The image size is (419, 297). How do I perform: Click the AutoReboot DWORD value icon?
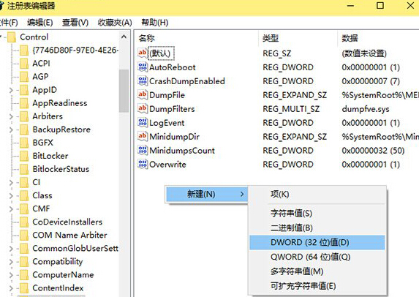tap(143, 67)
